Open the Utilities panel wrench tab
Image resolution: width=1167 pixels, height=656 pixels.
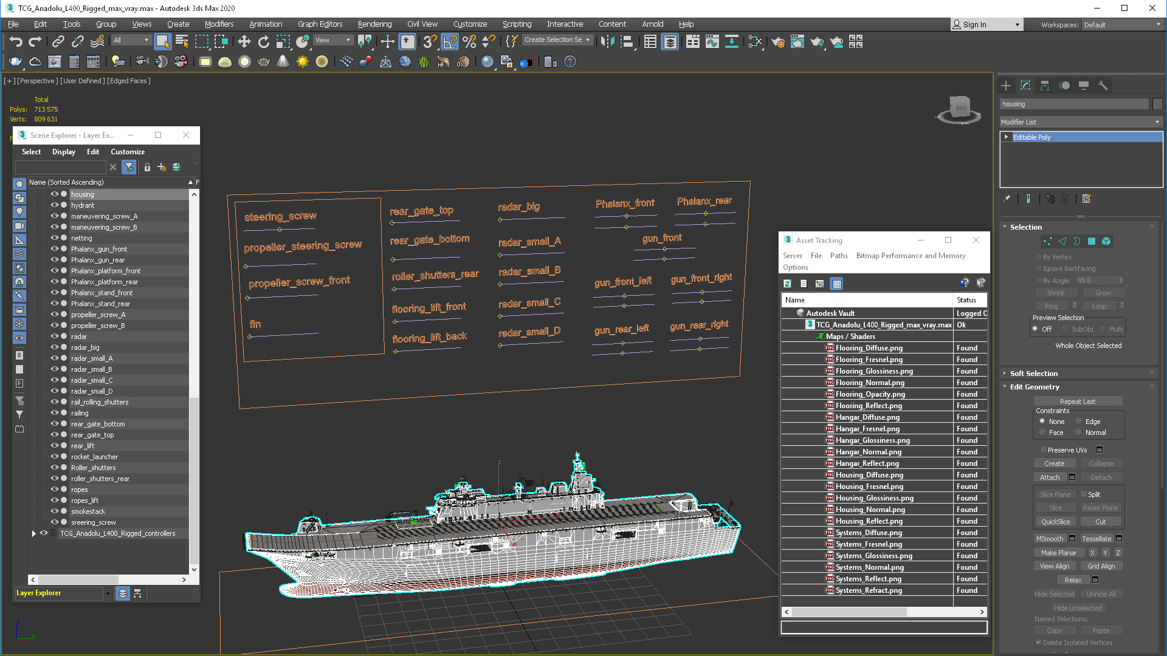[1103, 86]
